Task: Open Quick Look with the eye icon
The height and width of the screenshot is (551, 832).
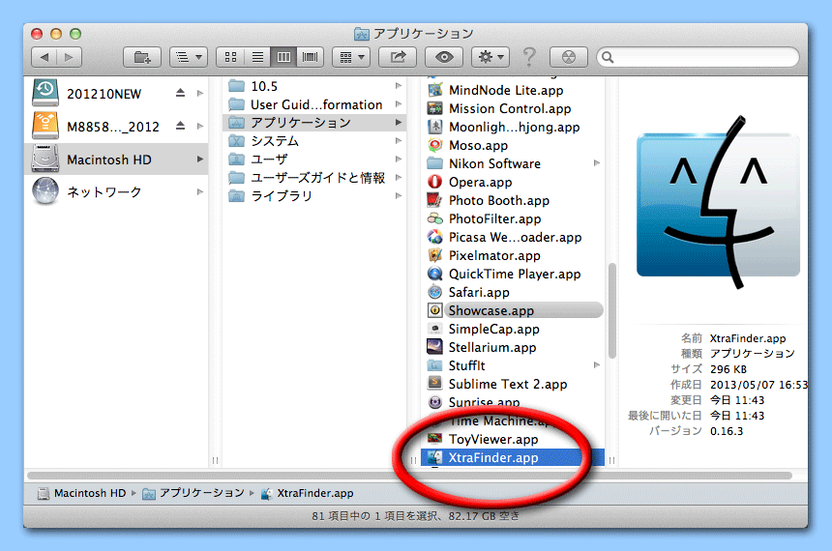Action: (x=444, y=57)
